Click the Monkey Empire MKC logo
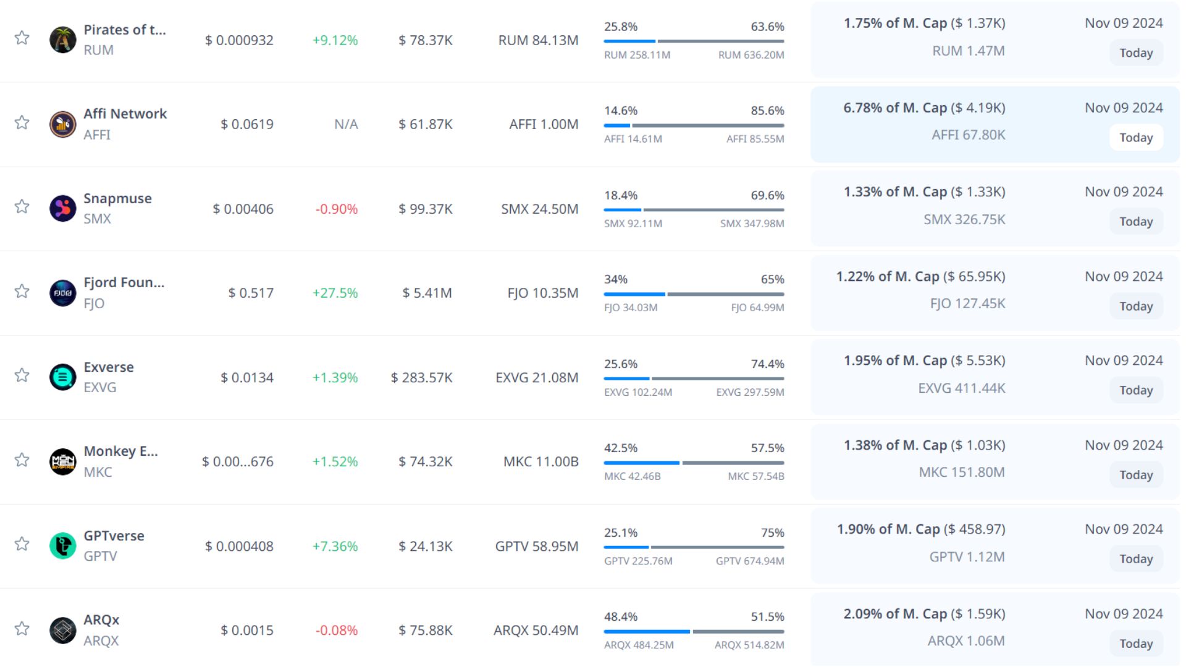Image resolution: width=1186 pixels, height=667 pixels. [62, 461]
